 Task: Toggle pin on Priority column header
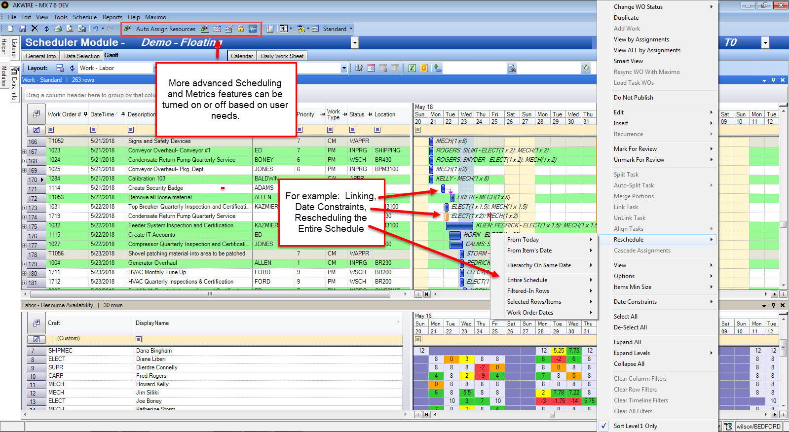322,114
